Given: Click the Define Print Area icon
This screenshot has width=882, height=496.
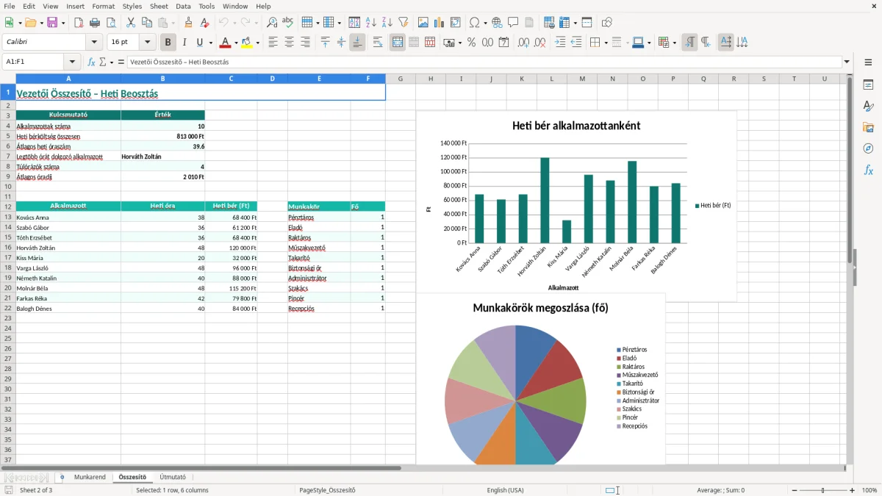Looking at the screenshot, I should tap(550, 23).
